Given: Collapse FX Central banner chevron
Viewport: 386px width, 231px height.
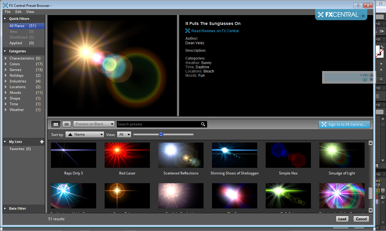Looking at the screenshot, I should (363, 16).
